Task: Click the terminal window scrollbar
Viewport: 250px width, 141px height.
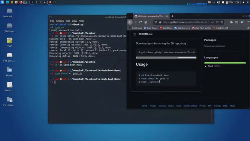Action: point(212,116)
